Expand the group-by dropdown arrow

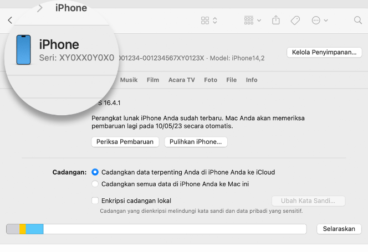tap(259, 20)
